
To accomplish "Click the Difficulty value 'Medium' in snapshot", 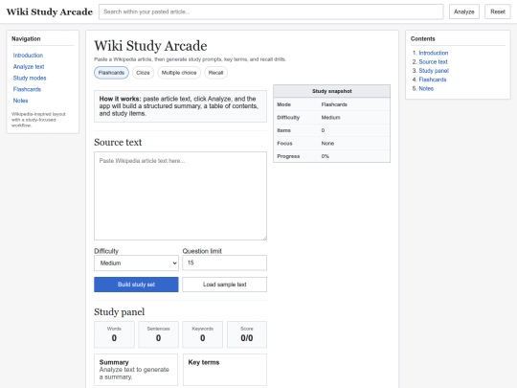I will point(330,118).
